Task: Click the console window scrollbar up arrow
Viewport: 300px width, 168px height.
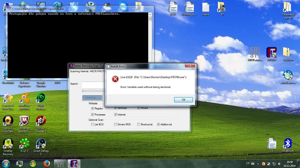Action: 150,14
